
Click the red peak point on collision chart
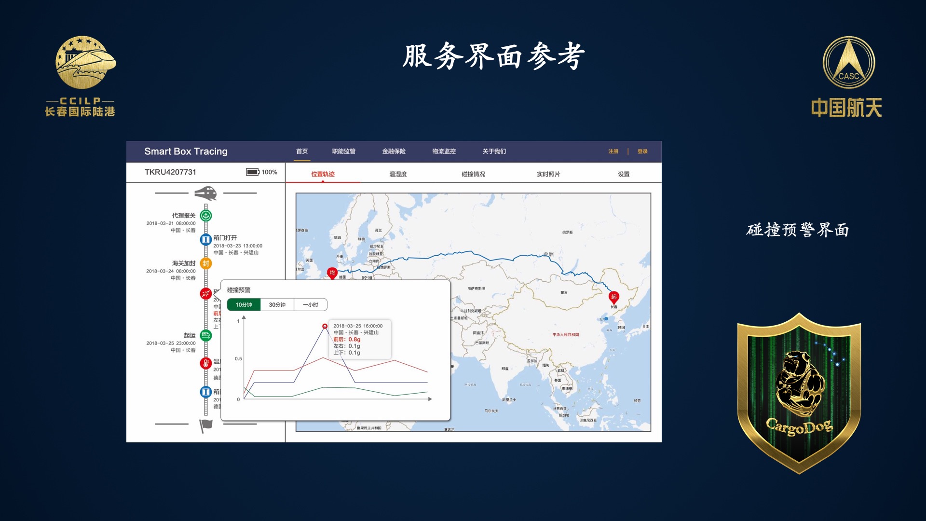pyautogui.click(x=325, y=327)
